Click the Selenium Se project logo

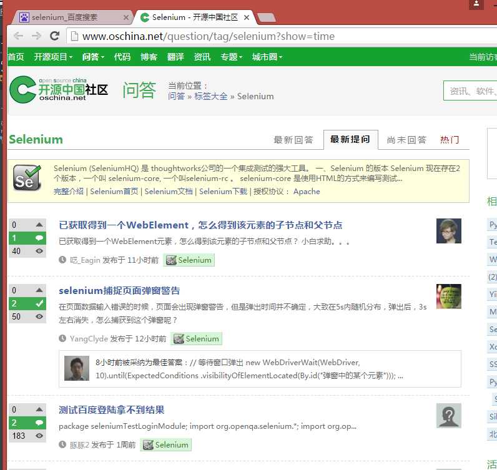[x=27, y=178]
